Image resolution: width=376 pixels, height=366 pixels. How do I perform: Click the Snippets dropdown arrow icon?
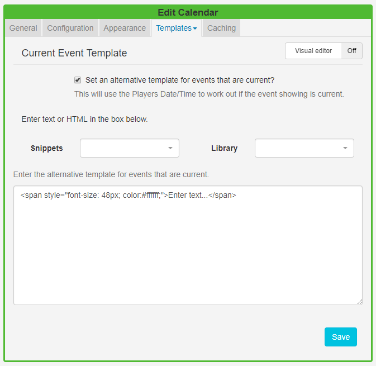pyautogui.click(x=170, y=148)
